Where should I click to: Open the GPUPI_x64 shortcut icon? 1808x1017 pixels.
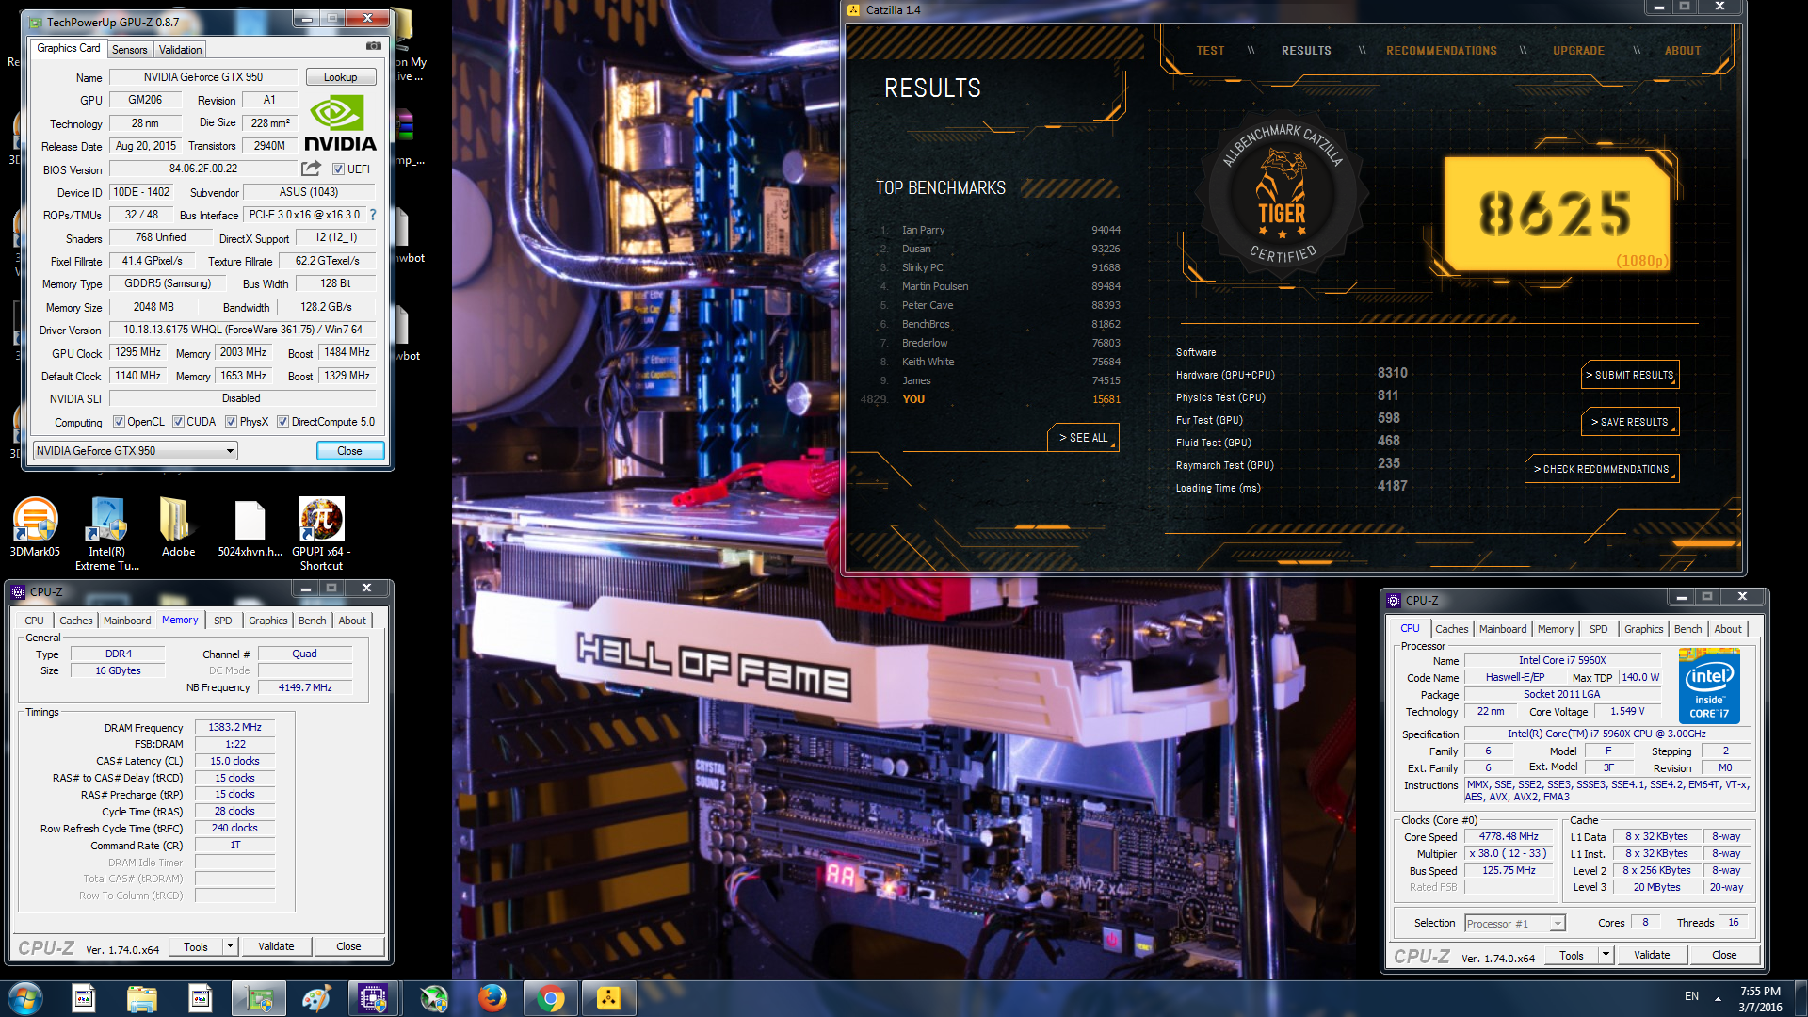pos(321,534)
